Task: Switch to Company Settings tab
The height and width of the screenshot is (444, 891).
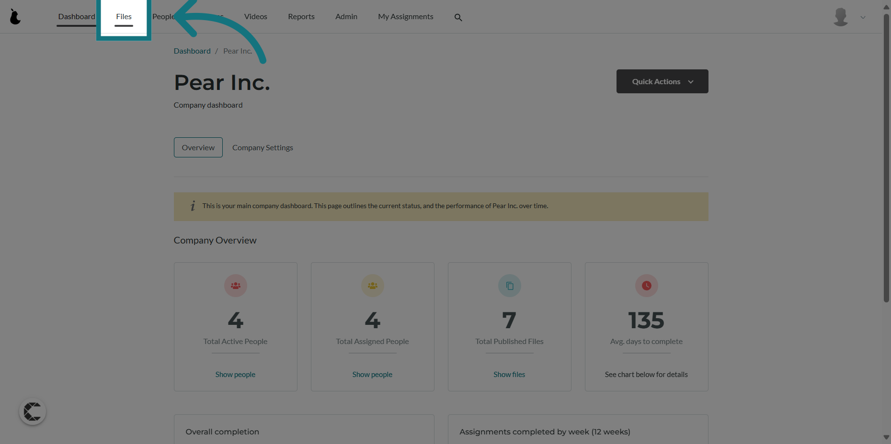Action: [x=263, y=147]
